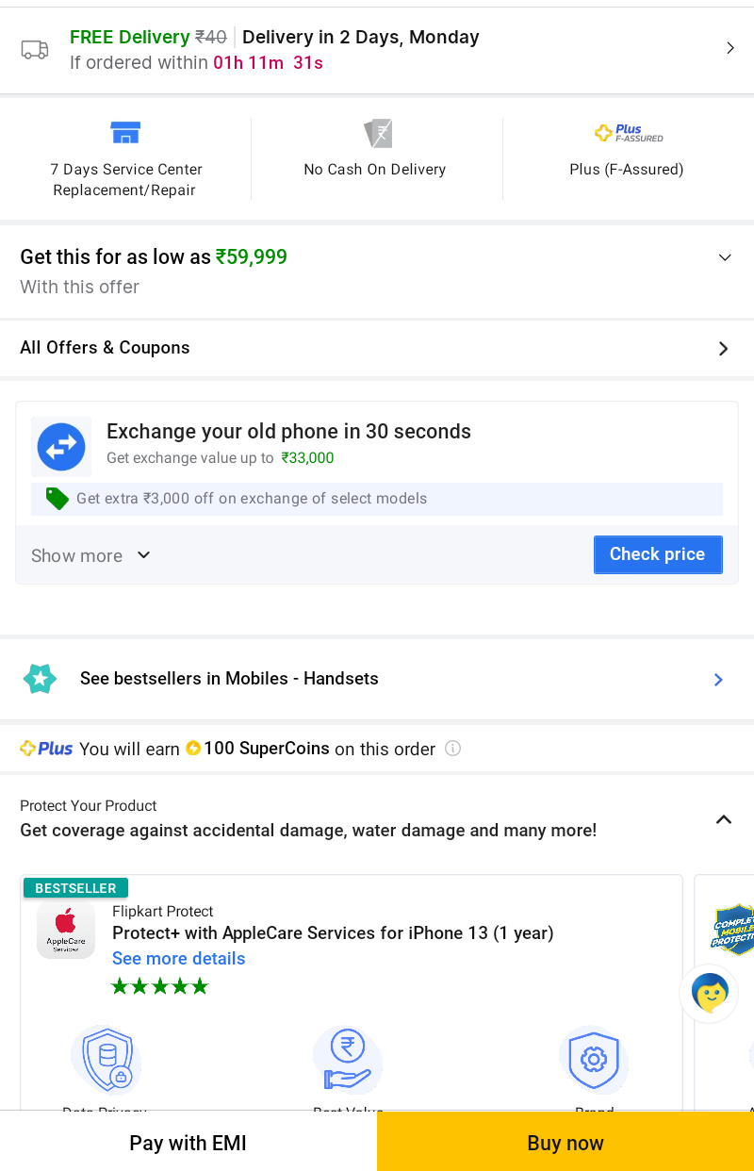This screenshot has height=1171, width=754.
Task: Click the Check price button
Action: pyautogui.click(x=657, y=554)
